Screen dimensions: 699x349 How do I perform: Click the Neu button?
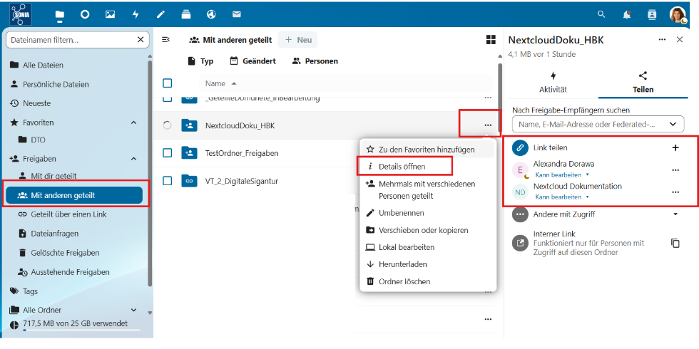point(298,40)
